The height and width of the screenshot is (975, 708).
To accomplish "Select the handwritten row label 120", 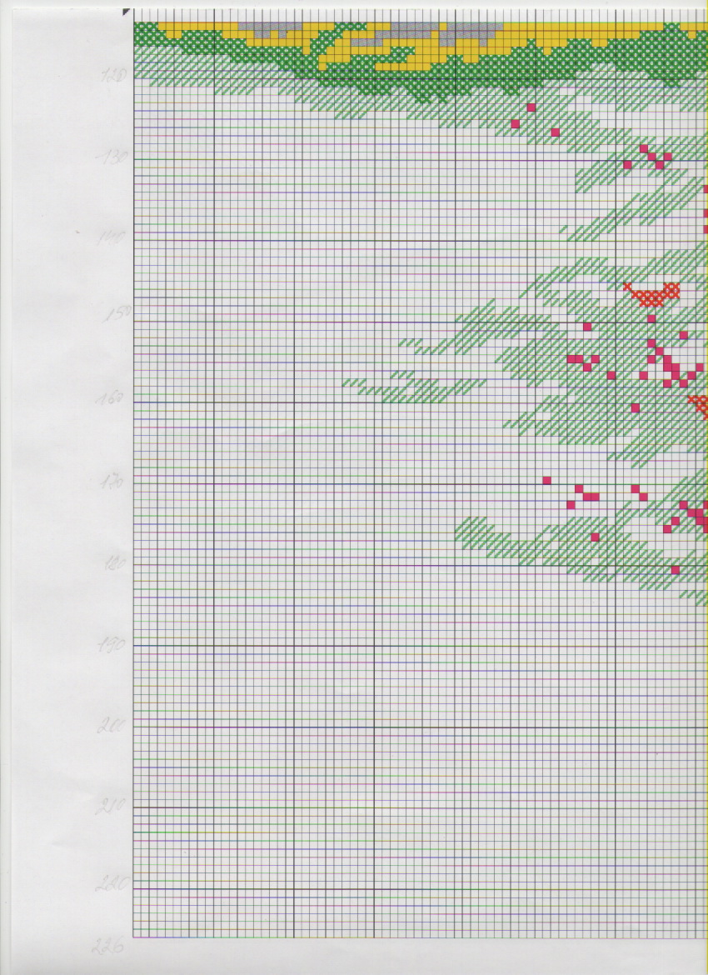I will 116,75.
